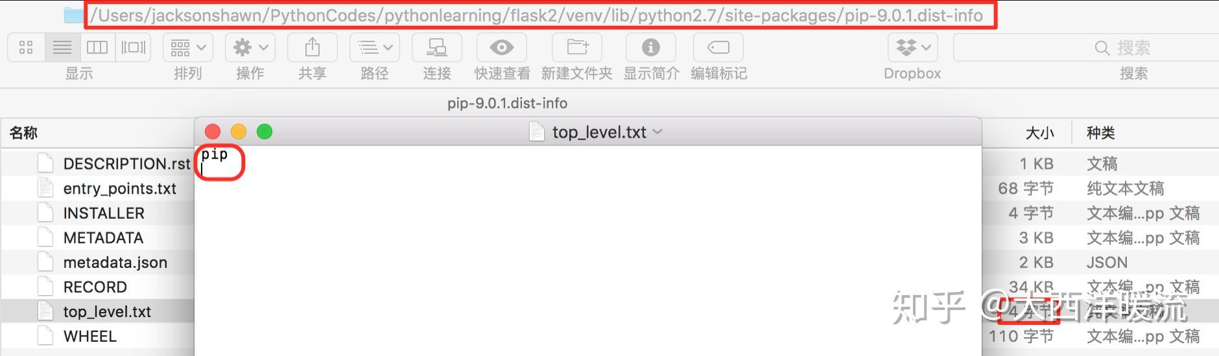The height and width of the screenshot is (356, 1219).
Task: Click the Quick Look eye icon
Action: [x=502, y=48]
